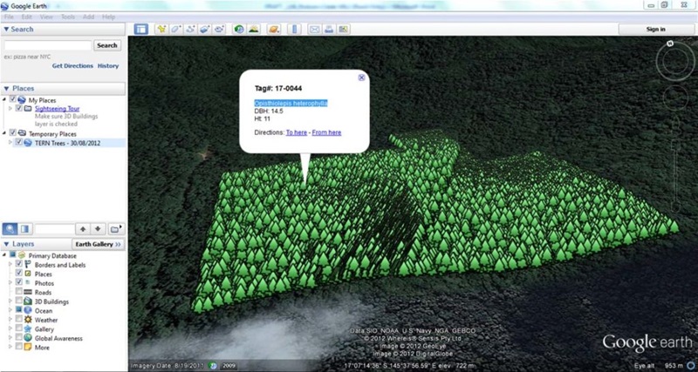Image resolution: width=698 pixels, height=372 pixels.
Task: Add a placemark using the pushpin tool
Action: [161, 30]
